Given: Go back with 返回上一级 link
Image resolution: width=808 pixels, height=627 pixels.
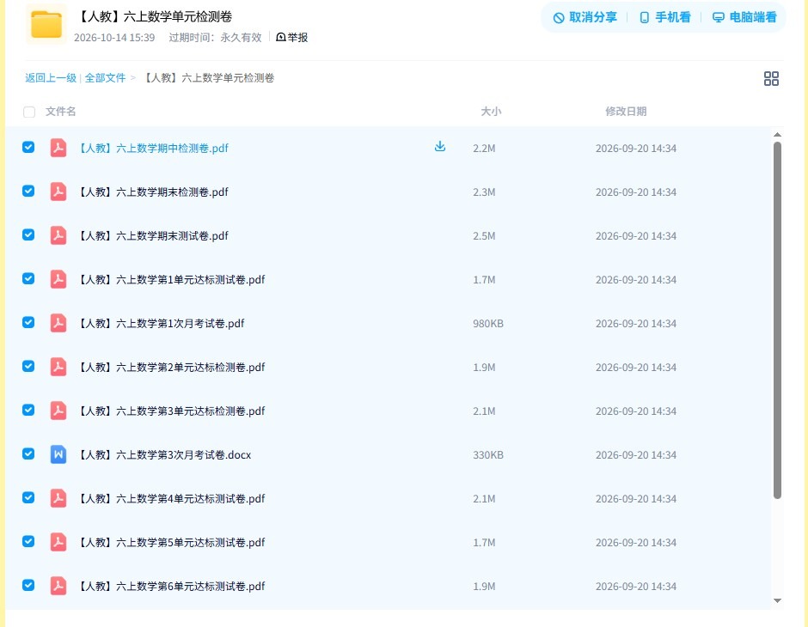Looking at the screenshot, I should 51,78.
